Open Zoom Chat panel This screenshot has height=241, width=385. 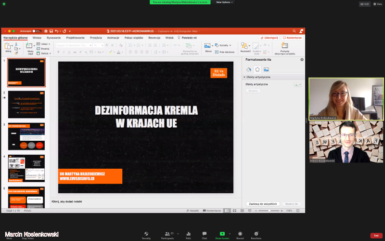coord(205,235)
